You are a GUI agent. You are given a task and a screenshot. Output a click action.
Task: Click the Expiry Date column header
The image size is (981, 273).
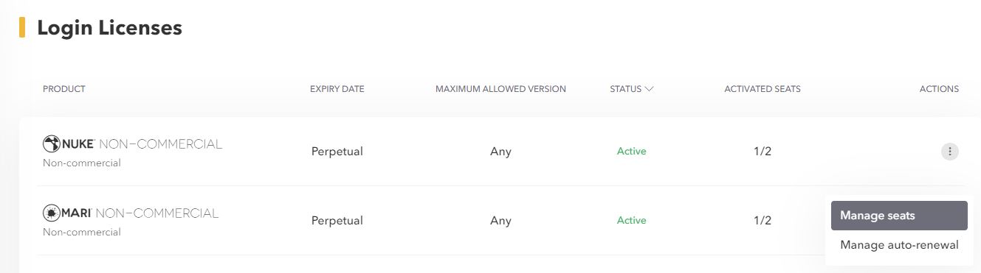click(337, 89)
